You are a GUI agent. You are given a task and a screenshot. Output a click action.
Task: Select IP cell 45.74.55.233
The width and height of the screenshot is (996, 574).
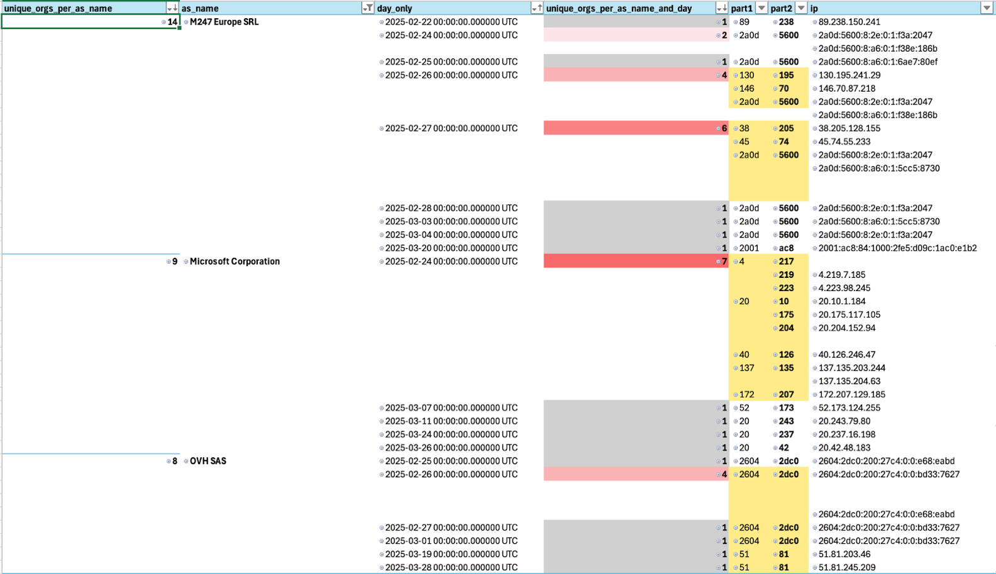tap(902, 141)
